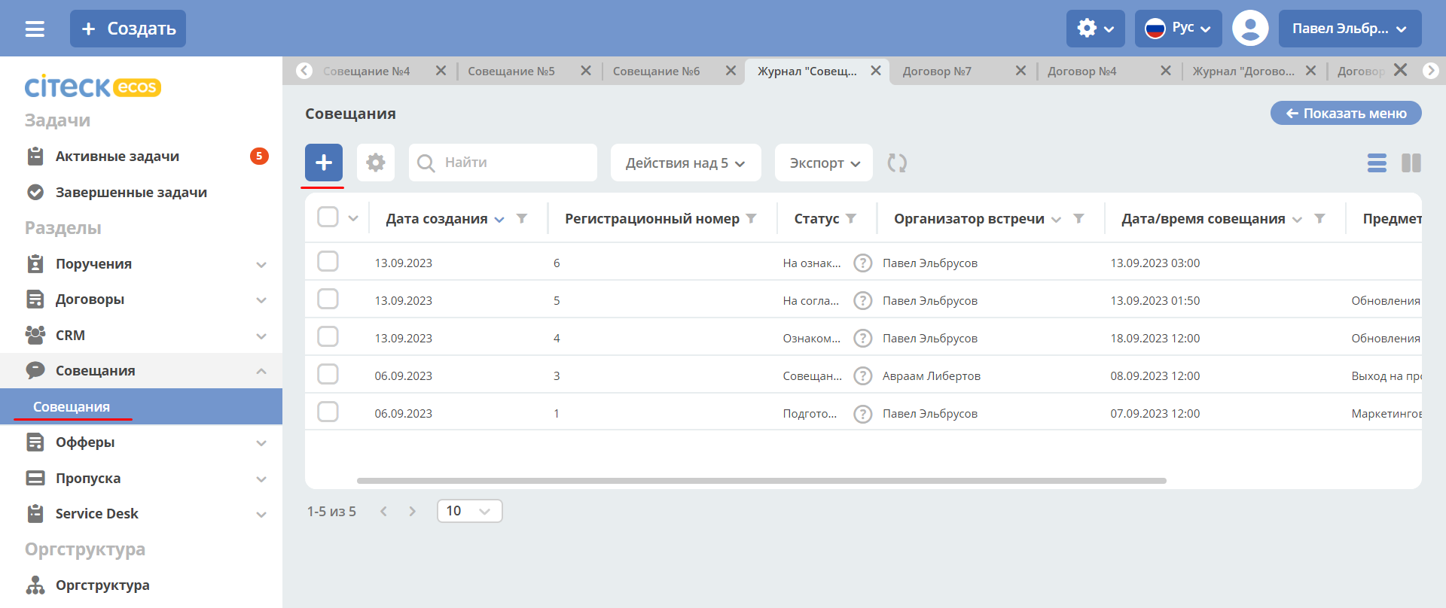Switch to the Договор №7 tab
1446x608 pixels.
[x=937, y=71]
